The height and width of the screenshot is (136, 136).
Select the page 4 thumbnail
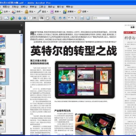2,92
